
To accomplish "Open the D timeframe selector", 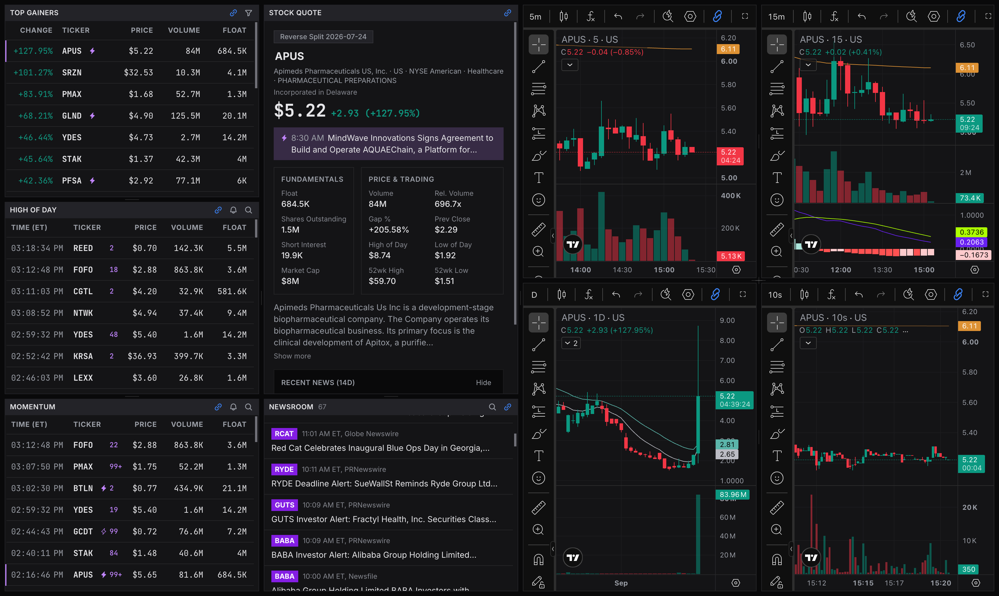I will pos(534,295).
